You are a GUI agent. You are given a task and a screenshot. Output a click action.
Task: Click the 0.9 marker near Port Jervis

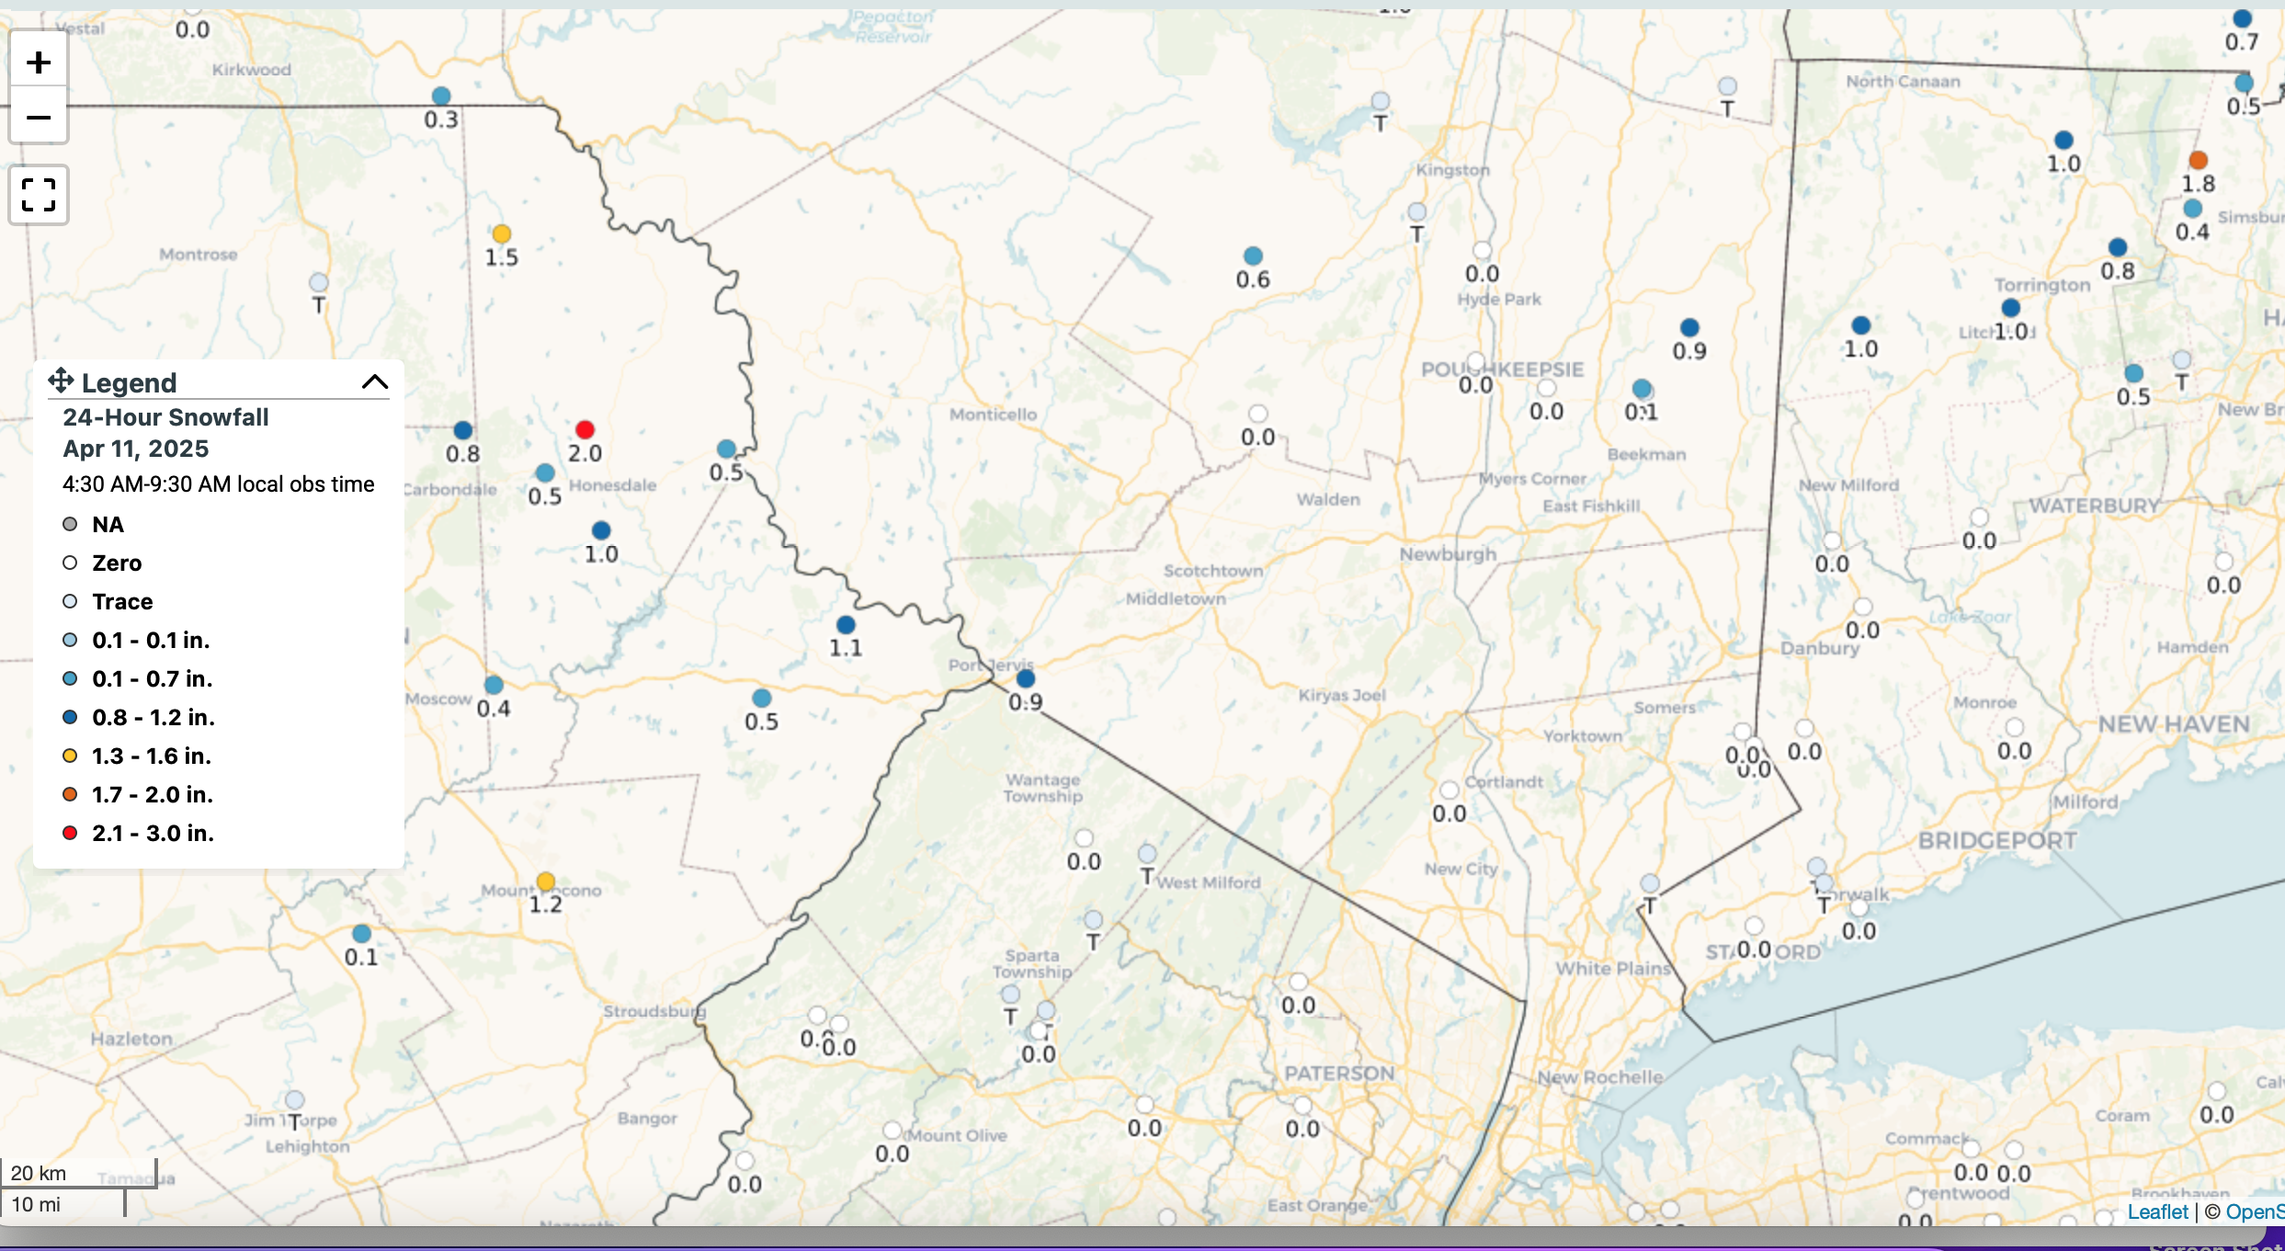click(x=1026, y=678)
